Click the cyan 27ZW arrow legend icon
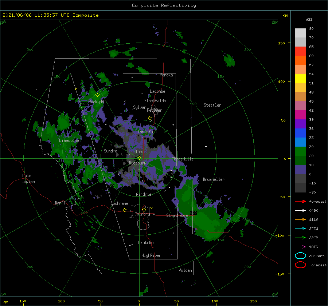 300,229
